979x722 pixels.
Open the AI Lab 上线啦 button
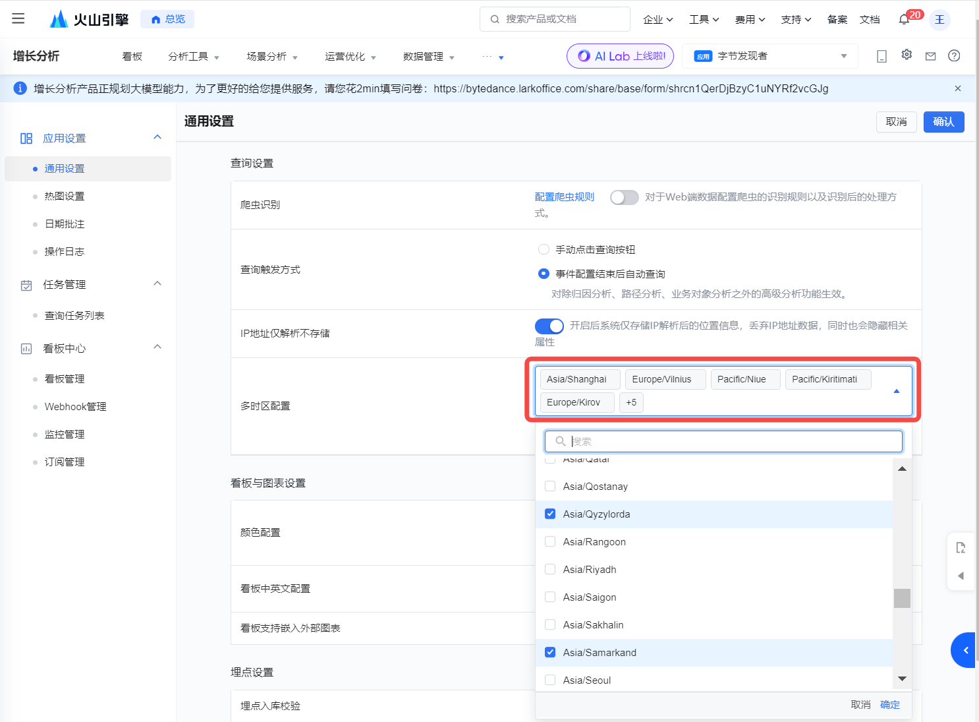click(620, 56)
